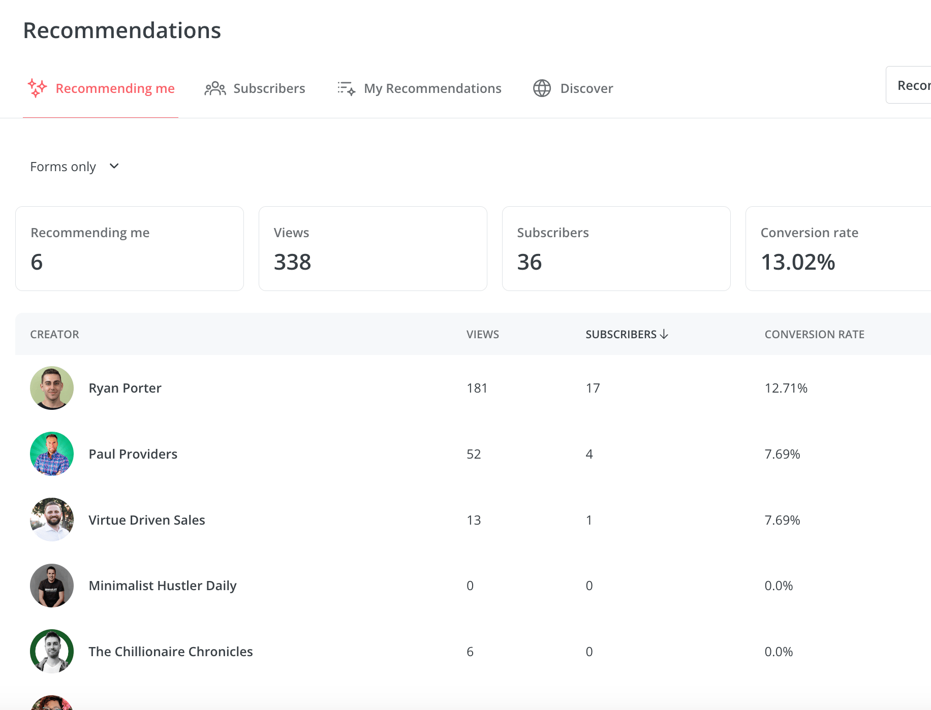931x710 pixels.
Task: Open the Ryan Porter creator link
Action: (125, 388)
